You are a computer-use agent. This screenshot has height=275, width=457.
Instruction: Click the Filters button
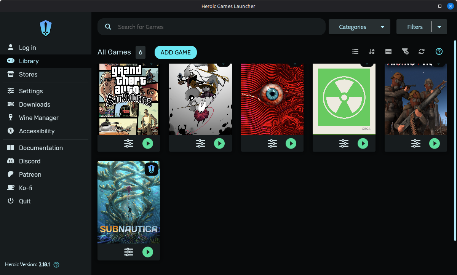[x=414, y=27]
